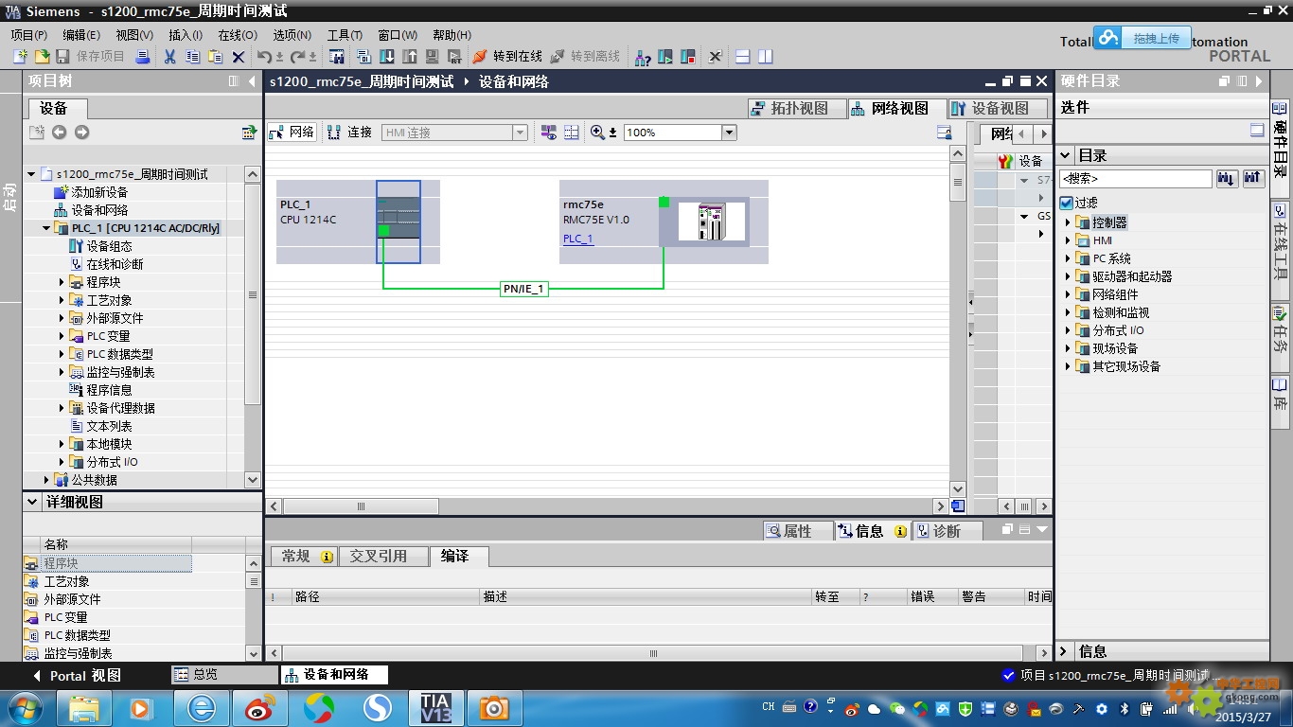The height and width of the screenshot is (727, 1293).
Task: Click the Open project toolbar icon
Action: tap(42, 57)
